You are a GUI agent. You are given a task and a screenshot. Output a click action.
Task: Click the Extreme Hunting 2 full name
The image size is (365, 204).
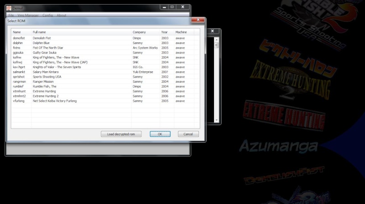click(46, 96)
